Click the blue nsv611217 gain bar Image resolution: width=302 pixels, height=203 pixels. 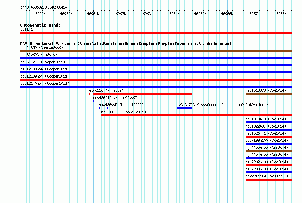coord(156,65)
